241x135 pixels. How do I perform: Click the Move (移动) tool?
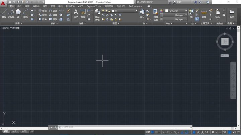43,11
